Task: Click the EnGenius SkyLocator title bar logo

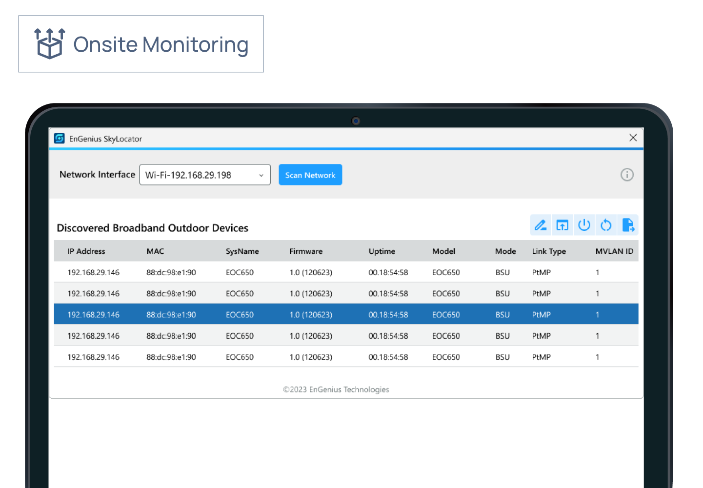Action: [59, 139]
